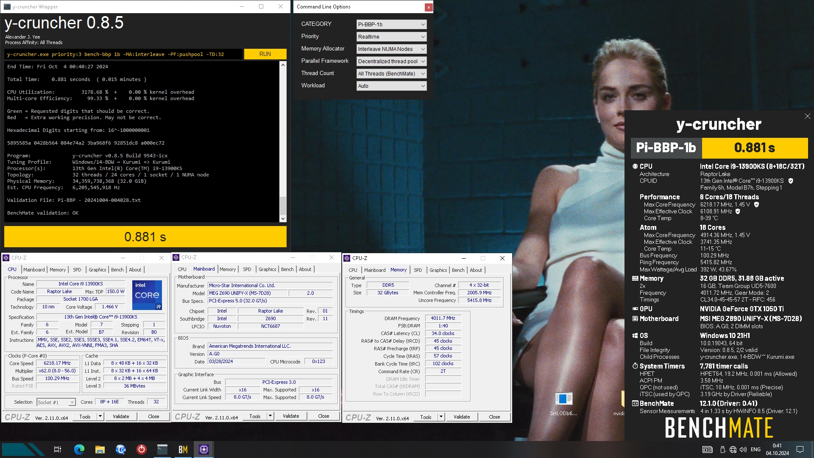Open the Workload dropdown set to Auto

coord(391,86)
